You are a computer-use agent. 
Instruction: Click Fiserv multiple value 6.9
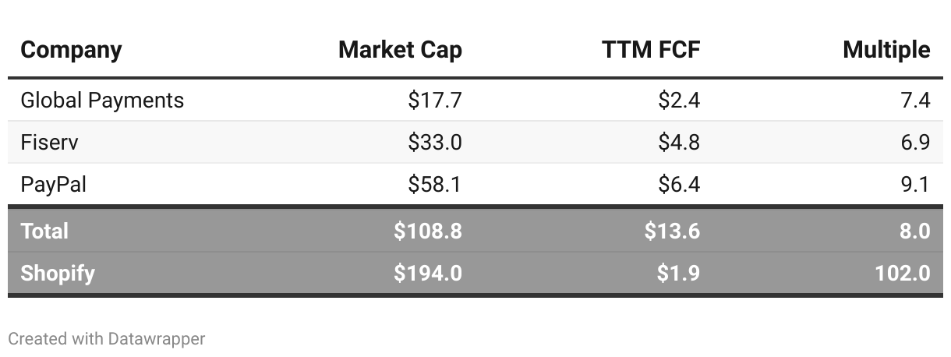pyautogui.click(x=915, y=143)
